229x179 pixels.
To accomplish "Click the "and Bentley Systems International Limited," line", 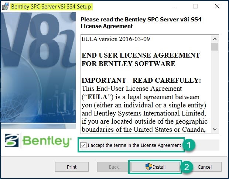I will click(144, 113).
